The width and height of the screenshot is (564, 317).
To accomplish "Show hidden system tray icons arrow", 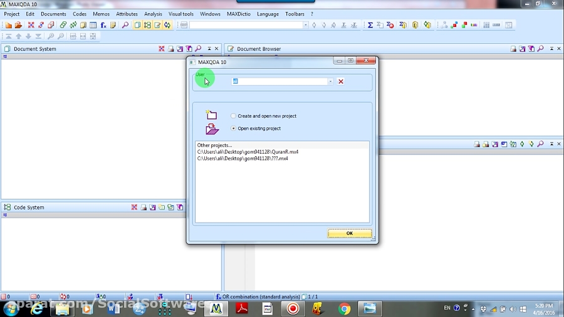I will click(x=473, y=309).
